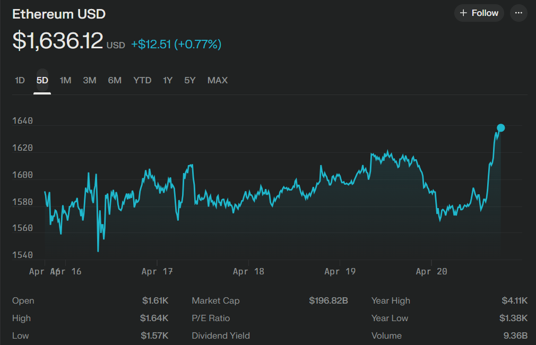The width and height of the screenshot is (536, 345).
Task: Click the Ethereum USD title
Action: pos(59,14)
